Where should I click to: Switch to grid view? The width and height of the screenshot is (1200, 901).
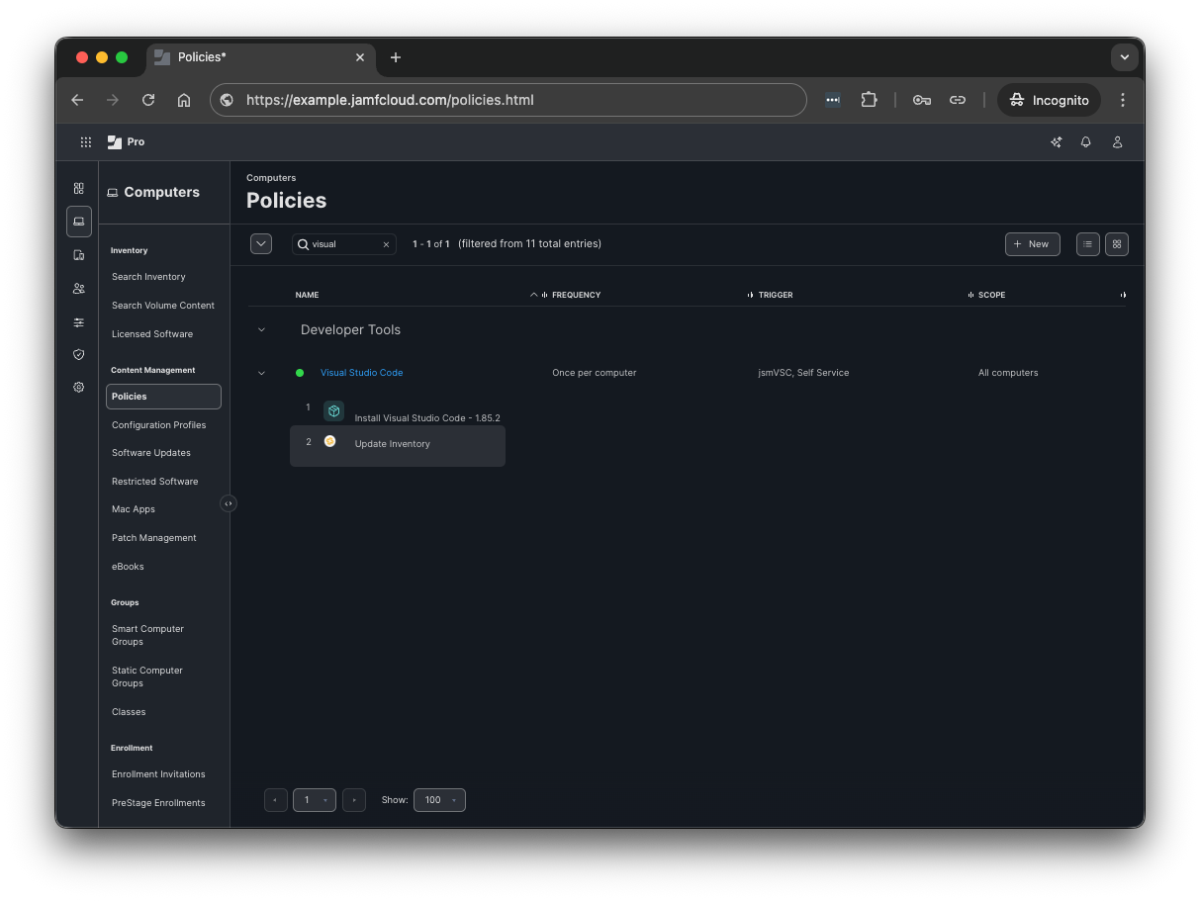pos(1117,244)
